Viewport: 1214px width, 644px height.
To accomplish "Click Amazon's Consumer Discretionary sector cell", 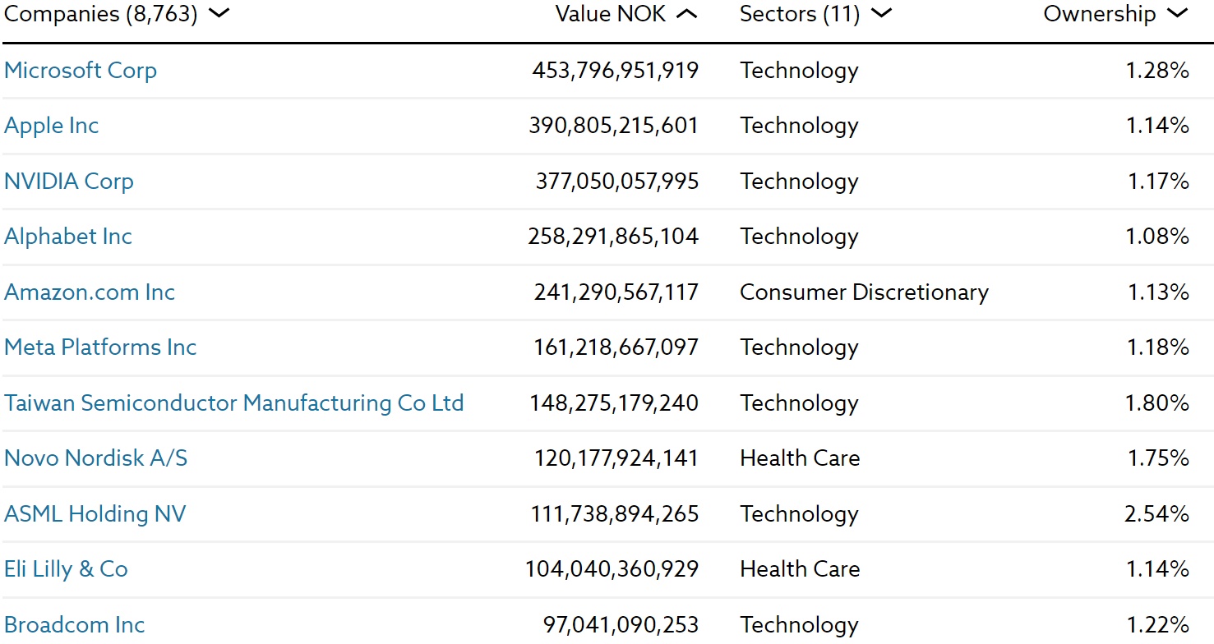I will [x=864, y=292].
